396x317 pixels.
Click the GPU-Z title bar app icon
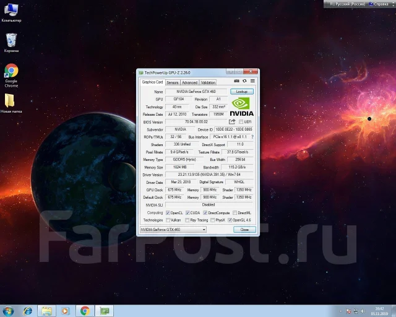141,73
